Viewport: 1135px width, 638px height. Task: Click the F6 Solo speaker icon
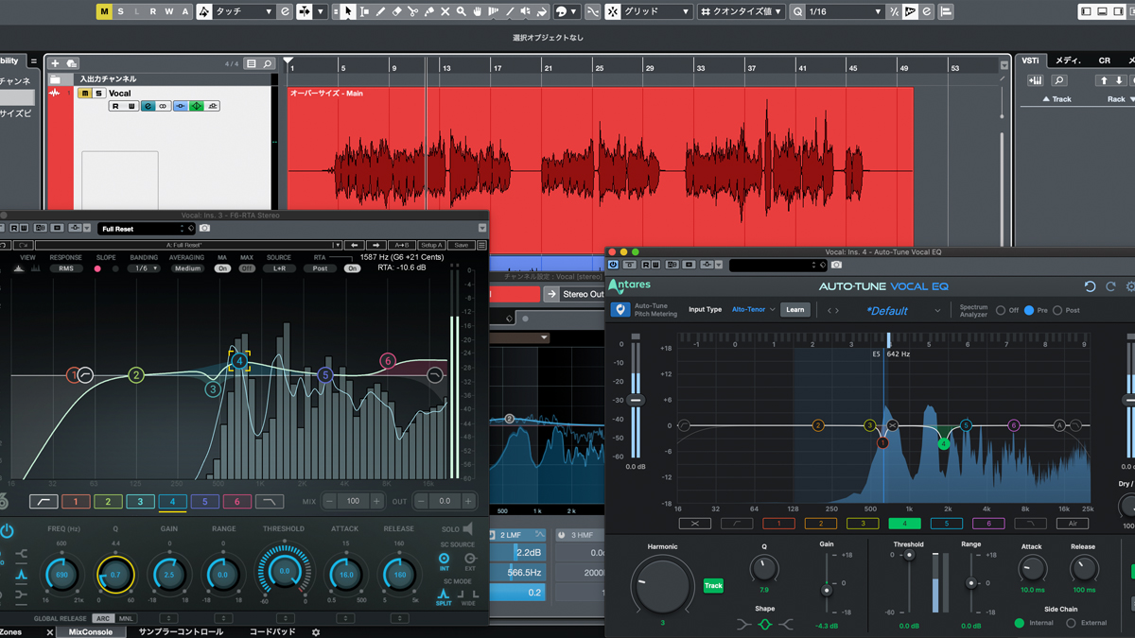click(467, 529)
